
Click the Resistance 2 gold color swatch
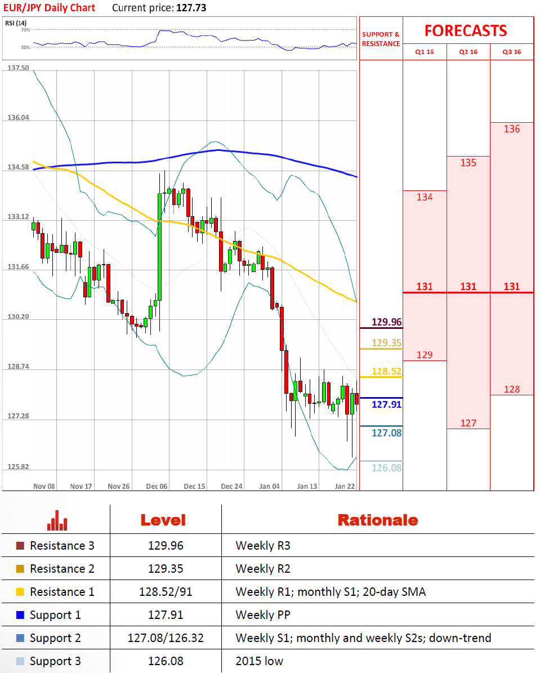pyautogui.click(x=20, y=569)
